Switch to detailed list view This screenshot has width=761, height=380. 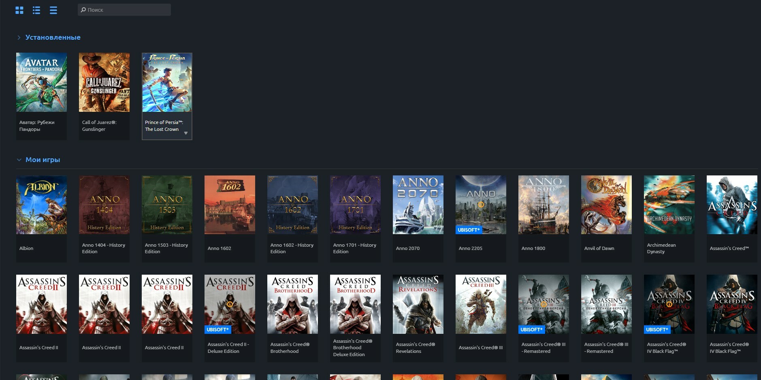[x=36, y=10]
